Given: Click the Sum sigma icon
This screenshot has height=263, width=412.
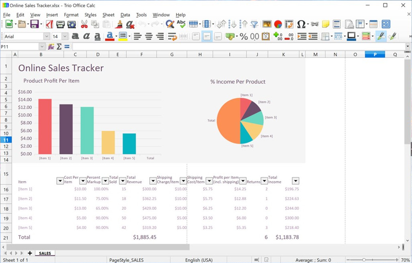Looking at the screenshot, I should [x=59, y=47].
